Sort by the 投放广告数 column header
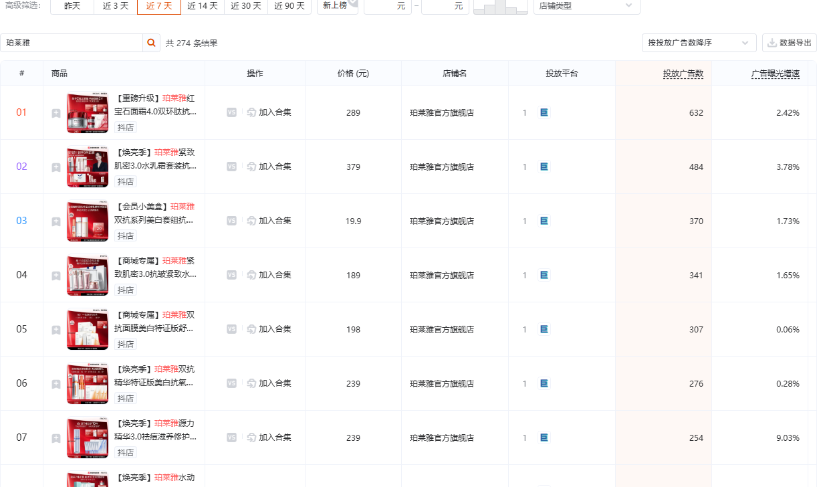This screenshot has height=487, width=817. coord(683,74)
